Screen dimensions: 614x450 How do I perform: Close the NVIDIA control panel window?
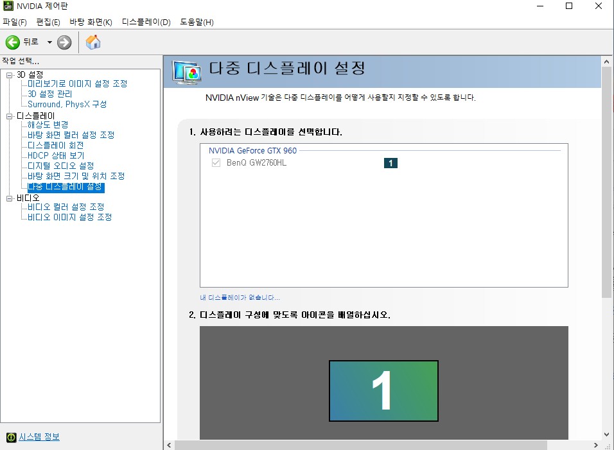click(x=599, y=6)
